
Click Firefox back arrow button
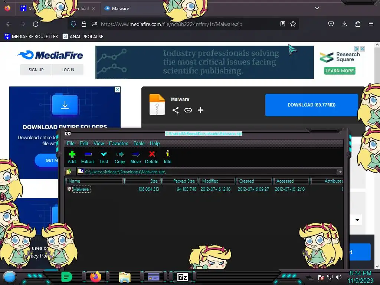[9, 24]
